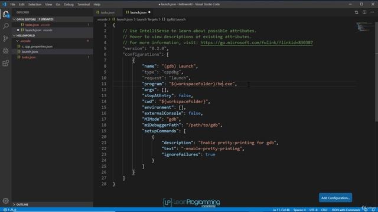Open the Debug menu

(69, 4)
